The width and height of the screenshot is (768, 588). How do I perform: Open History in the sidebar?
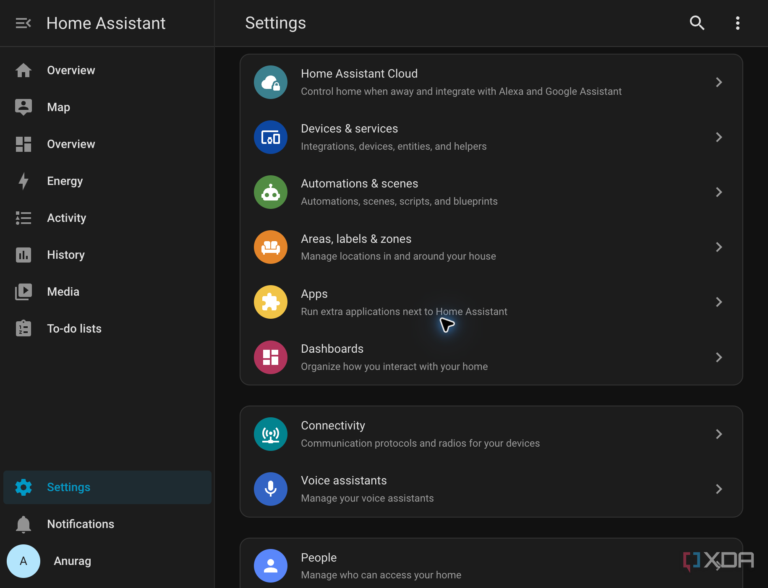click(x=107, y=255)
